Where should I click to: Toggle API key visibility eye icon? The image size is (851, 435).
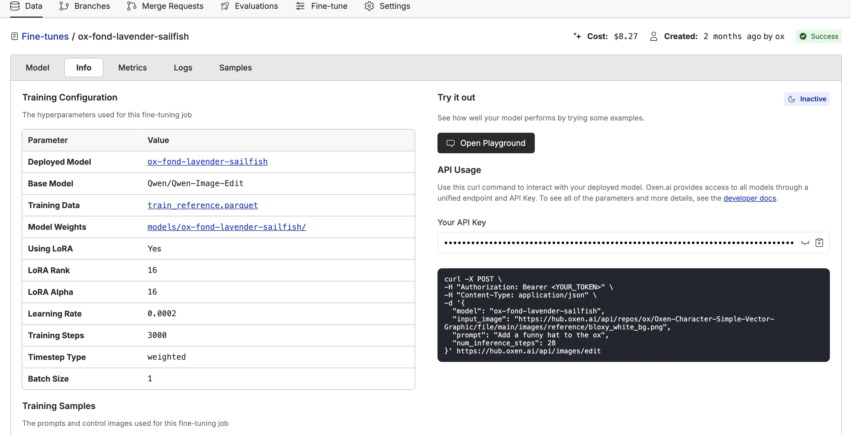805,243
